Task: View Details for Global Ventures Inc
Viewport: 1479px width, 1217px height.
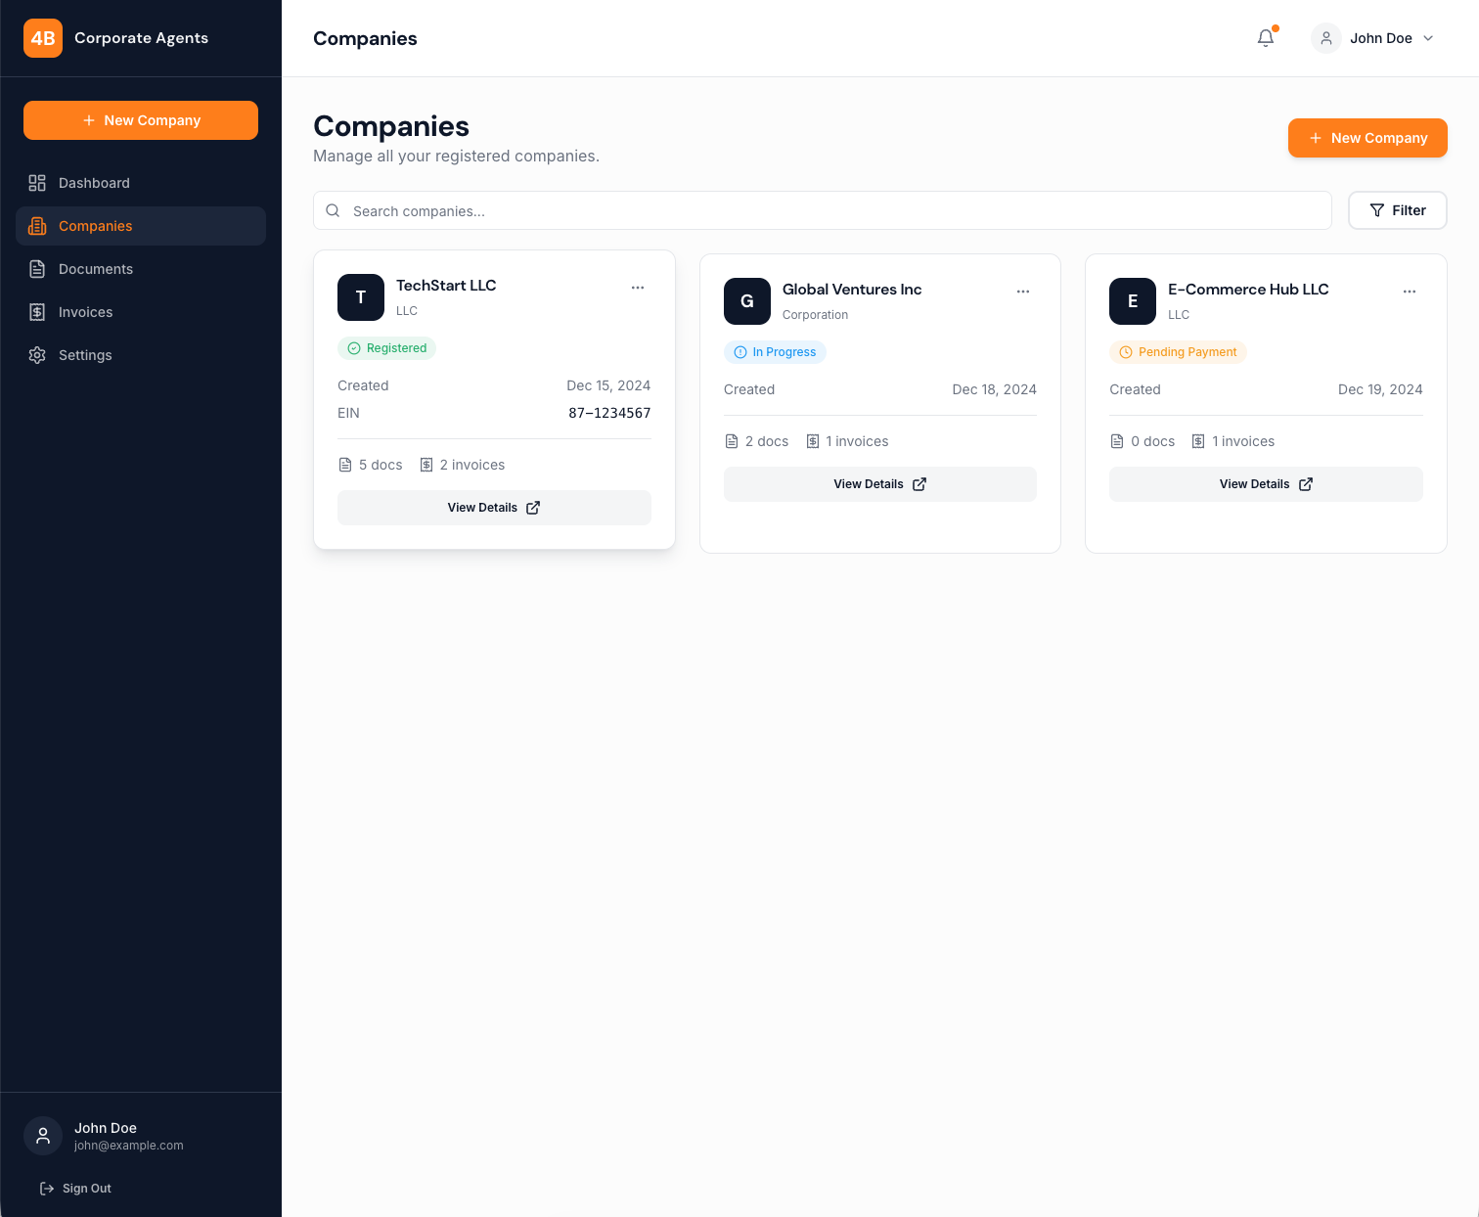Action: click(880, 484)
